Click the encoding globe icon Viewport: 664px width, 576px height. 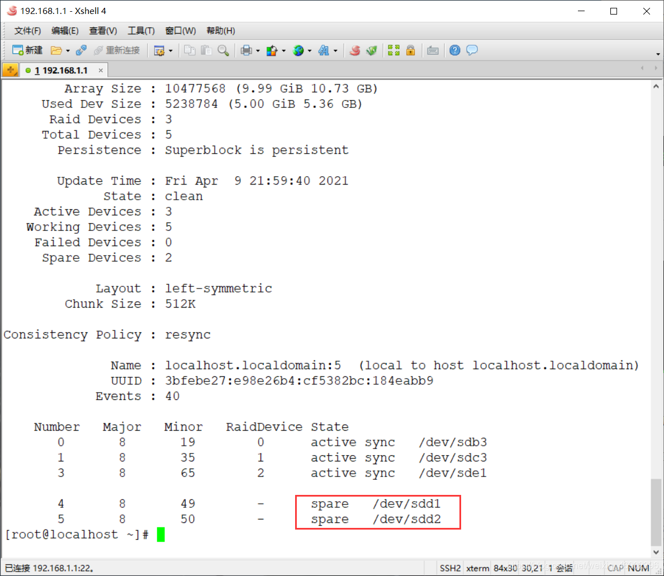298,51
